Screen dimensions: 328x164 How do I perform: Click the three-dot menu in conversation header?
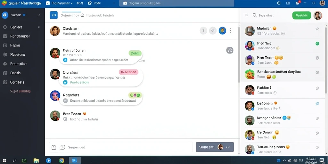231,30
